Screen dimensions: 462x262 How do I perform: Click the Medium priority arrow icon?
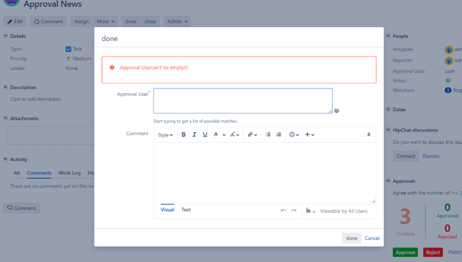(x=69, y=58)
